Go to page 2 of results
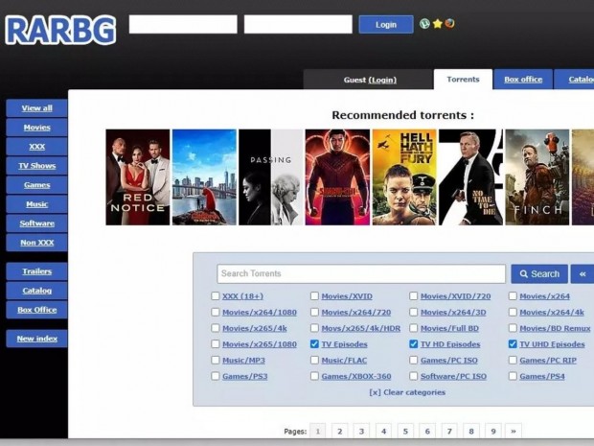594x446 pixels. point(339,432)
